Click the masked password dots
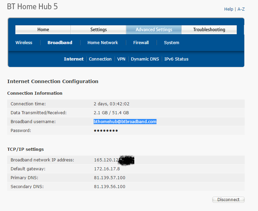The image size is (258, 211). coord(106,131)
